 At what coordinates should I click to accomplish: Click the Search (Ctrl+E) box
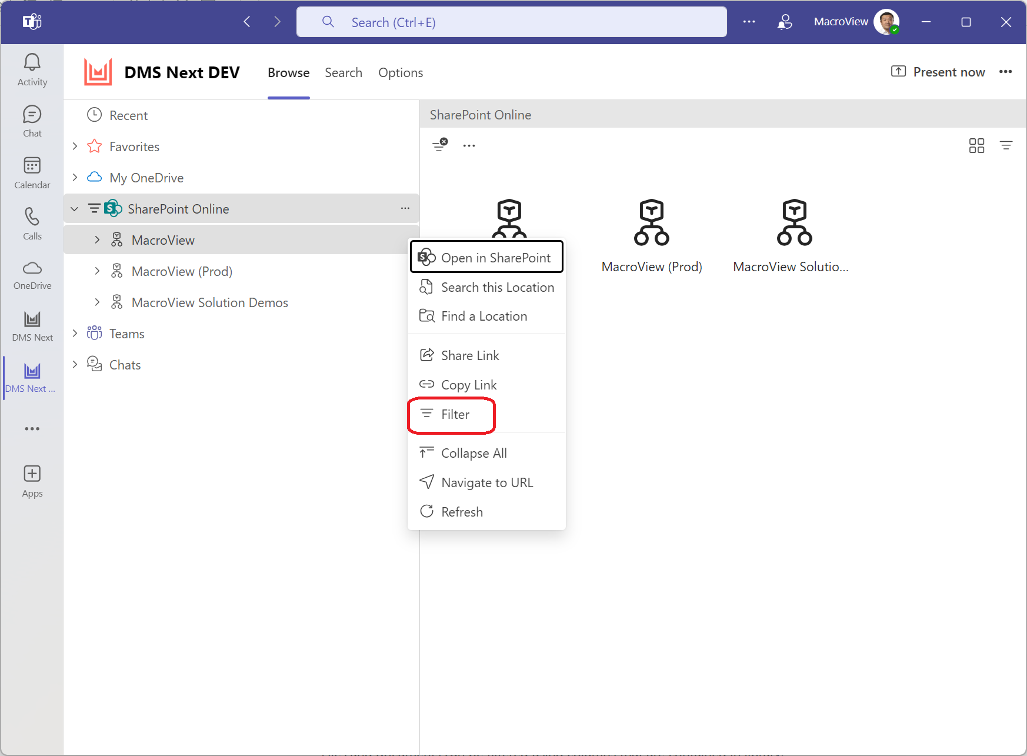tap(511, 22)
